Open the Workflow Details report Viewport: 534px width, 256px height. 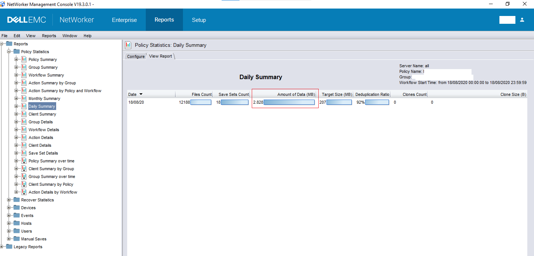[x=44, y=129]
